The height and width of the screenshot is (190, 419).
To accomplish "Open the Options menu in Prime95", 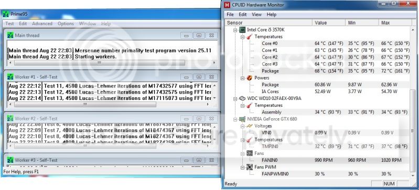I will coord(66,24).
